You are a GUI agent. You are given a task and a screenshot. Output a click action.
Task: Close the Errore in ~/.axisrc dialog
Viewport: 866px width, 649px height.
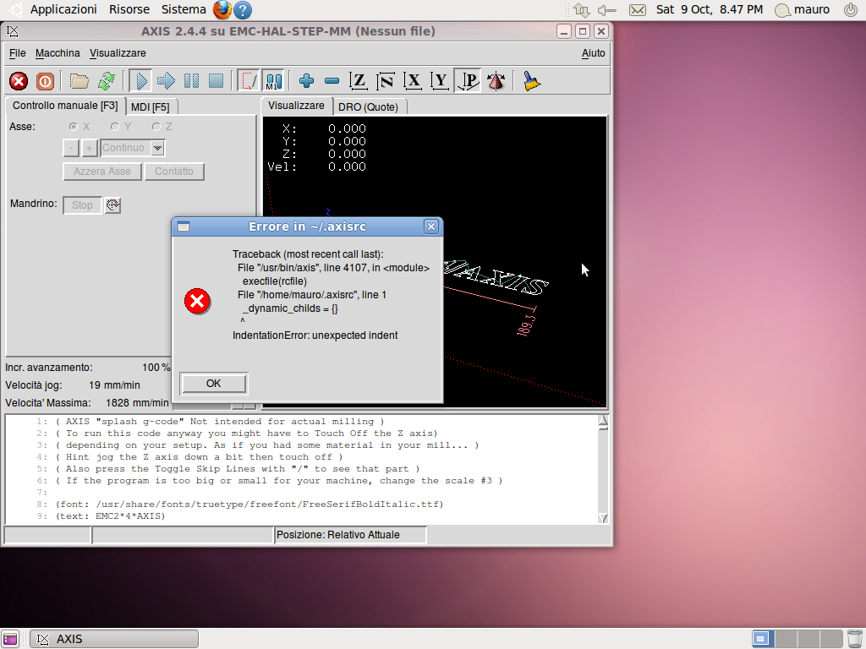(431, 226)
